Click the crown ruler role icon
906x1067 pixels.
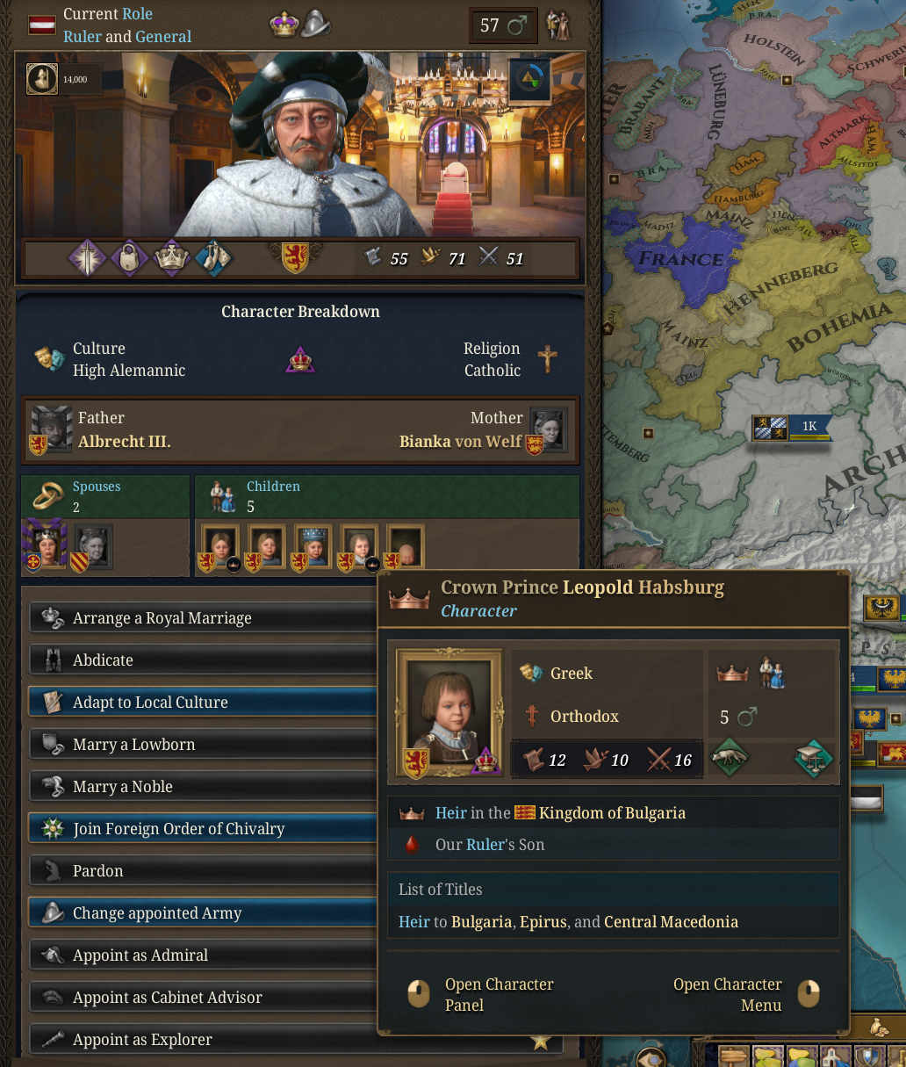tap(284, 24)
